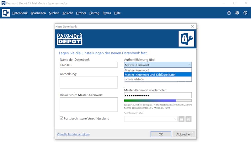Image resolution: width=251 pixels, height=142 pixels.
Task: Open settings via the gear icon
Action: 237,13
